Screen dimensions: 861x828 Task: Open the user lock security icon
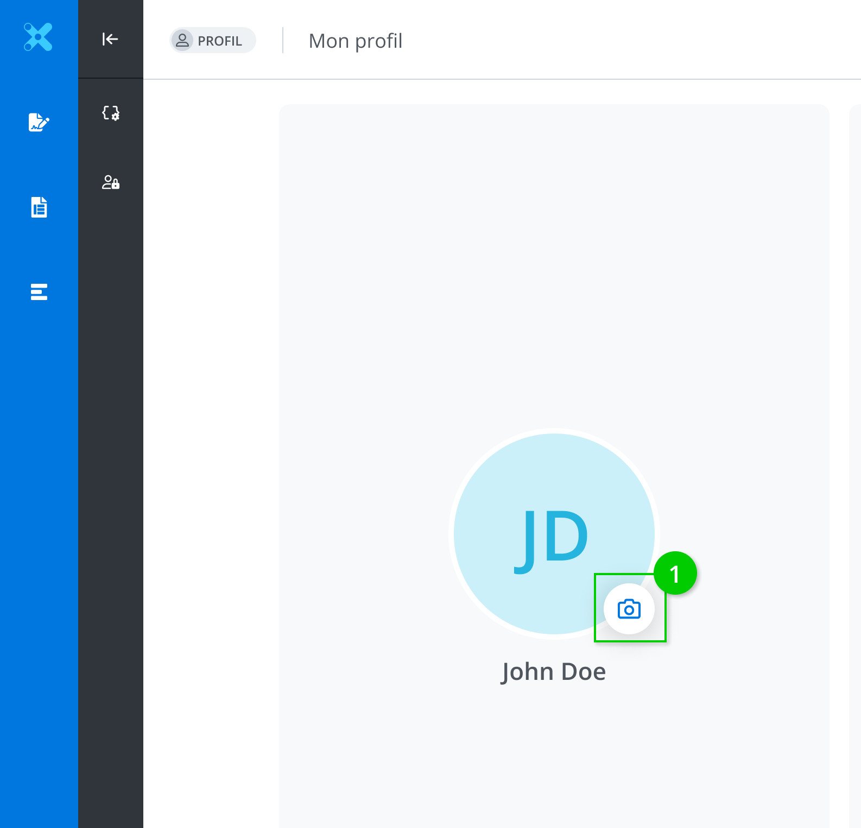click(111, 182)
